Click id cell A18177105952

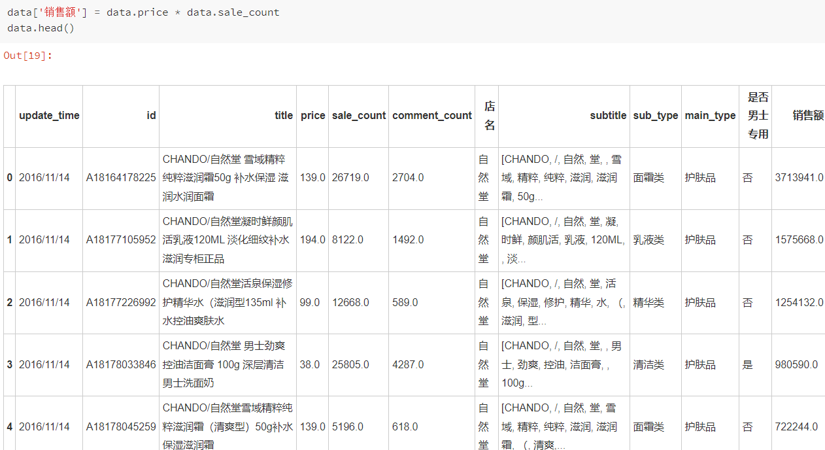121,240
